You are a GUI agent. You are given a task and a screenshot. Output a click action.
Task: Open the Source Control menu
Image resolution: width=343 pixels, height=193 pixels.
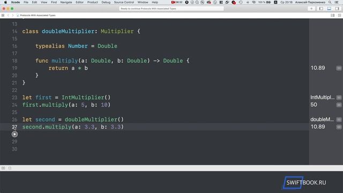coord(124,2)
